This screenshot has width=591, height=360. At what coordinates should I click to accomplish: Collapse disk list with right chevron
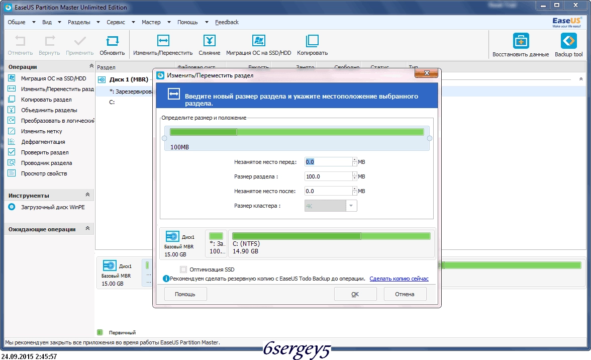point(581,79)
